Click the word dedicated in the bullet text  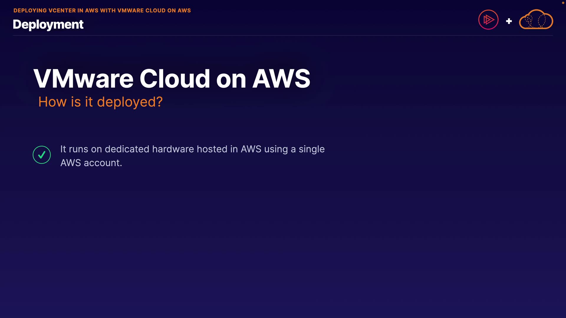point(127,149)
